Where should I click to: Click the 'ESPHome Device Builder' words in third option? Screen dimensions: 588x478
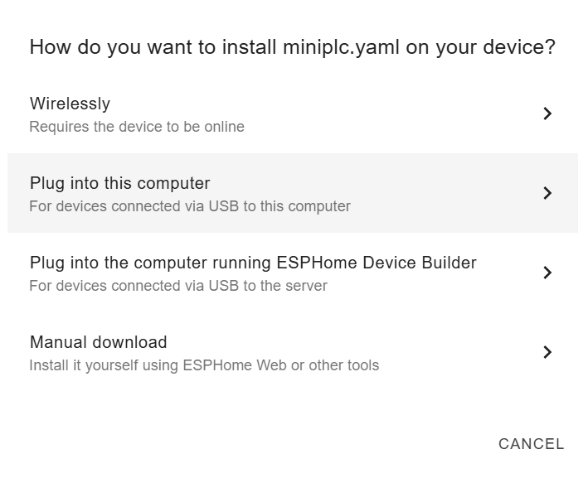(377, 263)
